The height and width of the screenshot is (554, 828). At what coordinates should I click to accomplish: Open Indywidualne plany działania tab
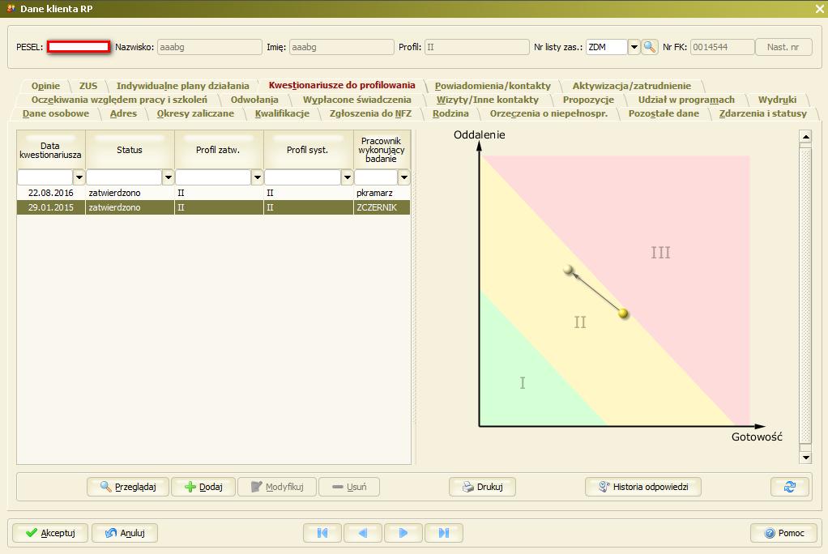[183, 86]
